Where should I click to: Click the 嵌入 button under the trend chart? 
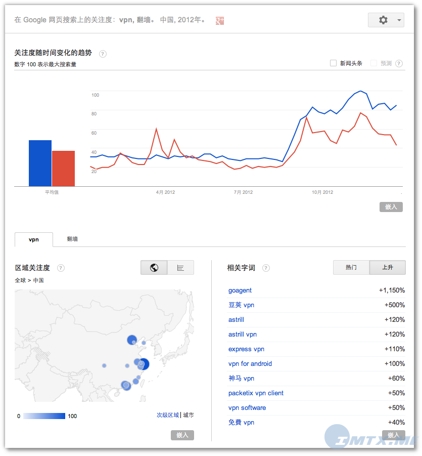[x=391, y=207]
